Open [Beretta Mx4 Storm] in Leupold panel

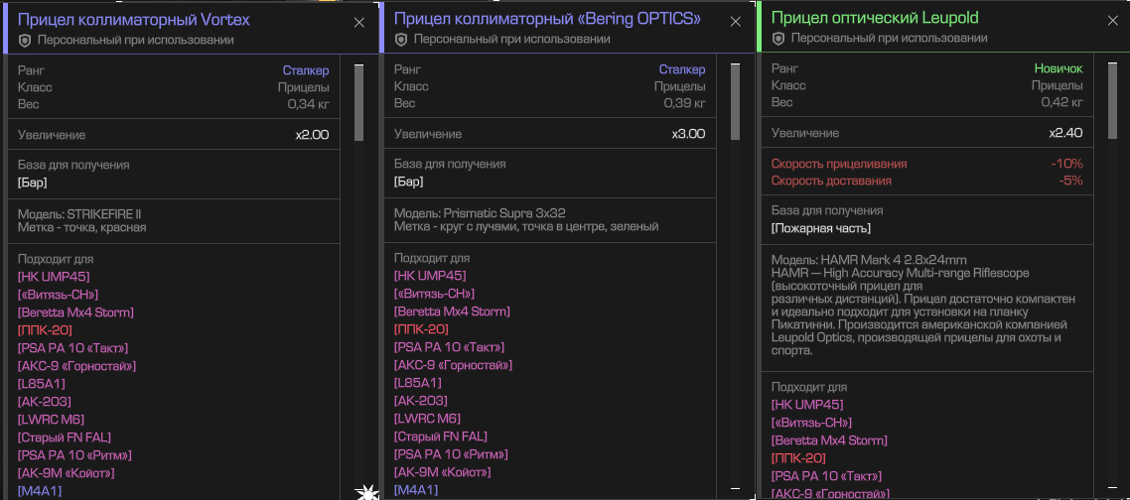[829, 440]
